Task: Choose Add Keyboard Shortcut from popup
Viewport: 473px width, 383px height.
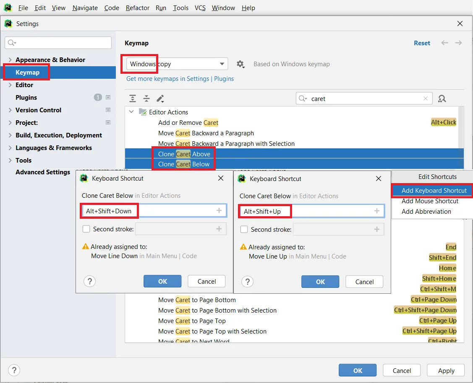Action: tap(432, 191)
